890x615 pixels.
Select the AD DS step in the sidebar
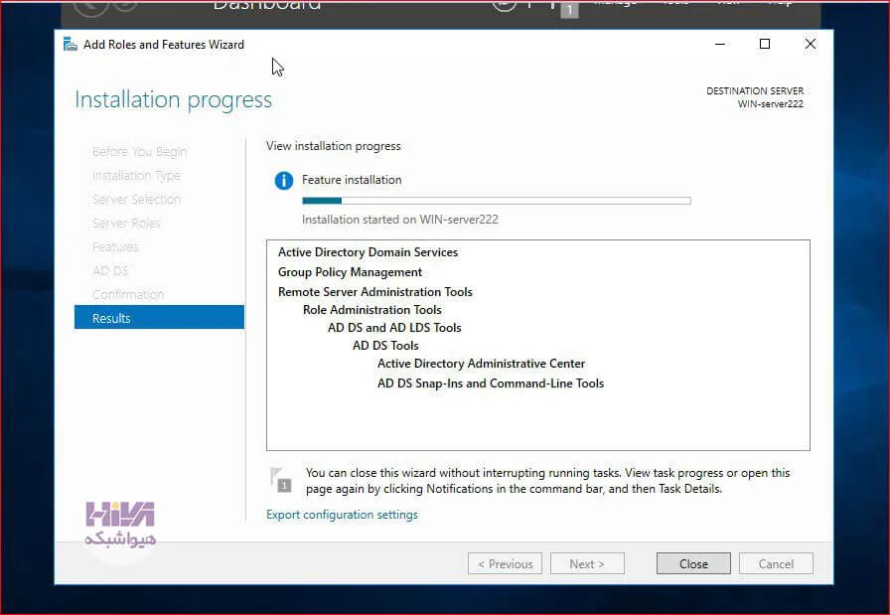[110, 270]
